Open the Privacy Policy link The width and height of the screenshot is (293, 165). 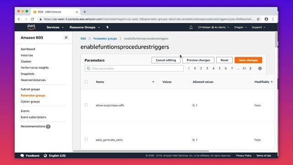click(244, 155)
